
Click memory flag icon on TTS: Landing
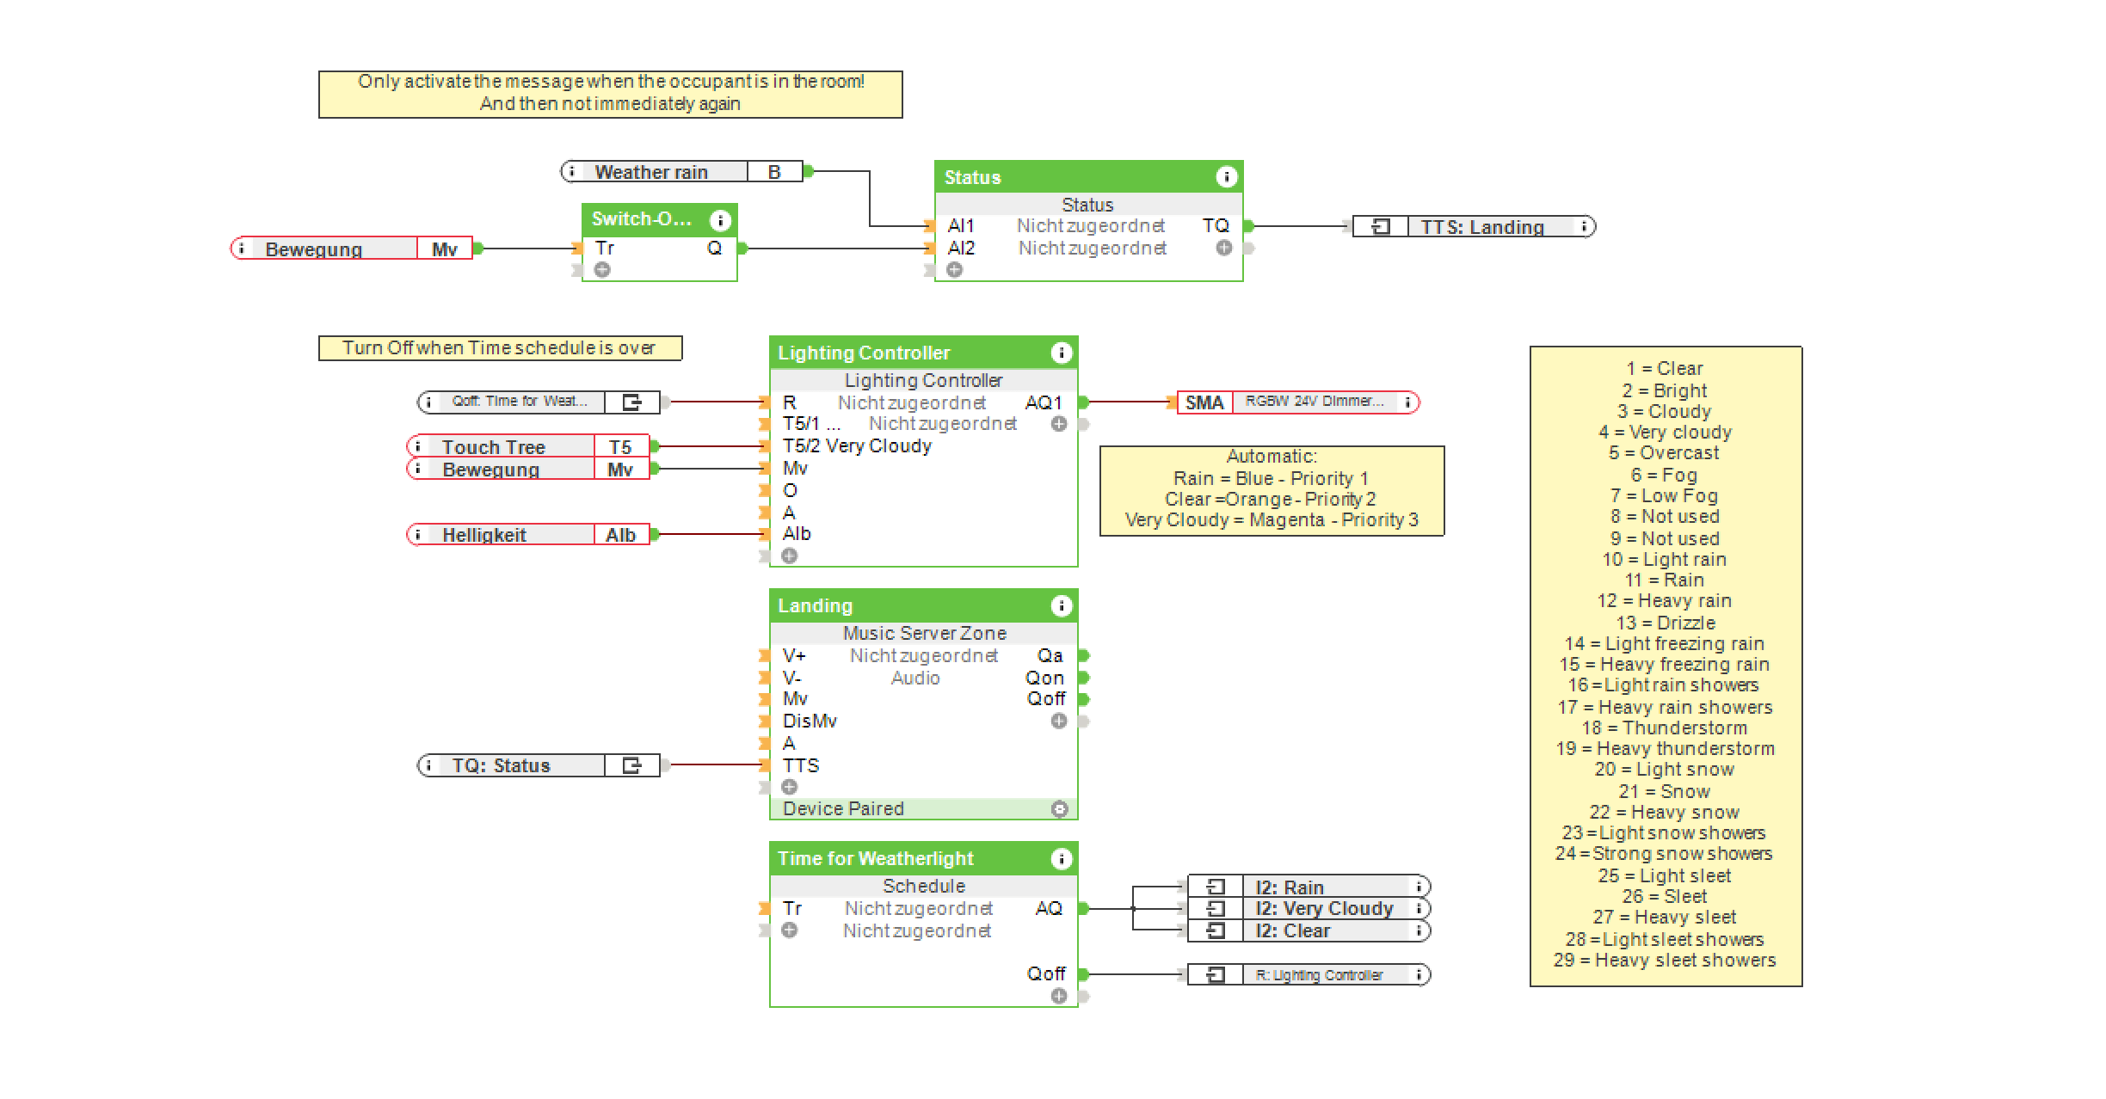[1381, 227]
